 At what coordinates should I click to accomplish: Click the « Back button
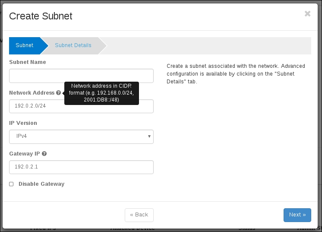click(x=139, y=215)
